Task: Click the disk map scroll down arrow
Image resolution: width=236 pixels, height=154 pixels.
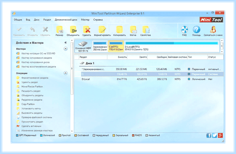Action: [222, 52]
